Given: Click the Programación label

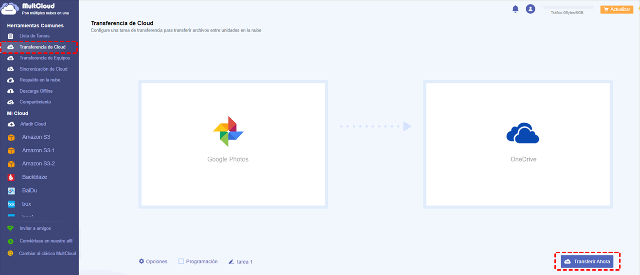Looking at the screenshot, I should (x=202, y=261).
